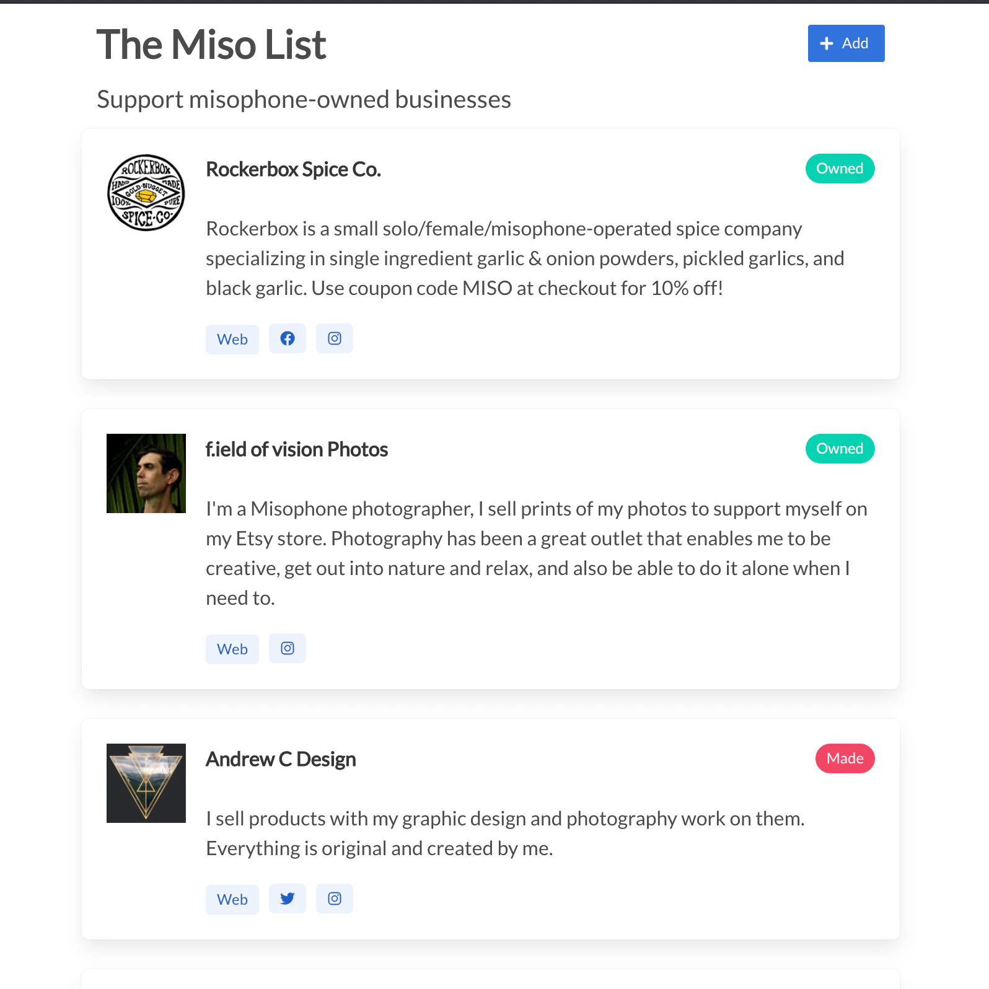Open Andrew C Design Twitter profile
Image resolution: width=989 pixels, height=989 pixels.
(x=287, y=898)
